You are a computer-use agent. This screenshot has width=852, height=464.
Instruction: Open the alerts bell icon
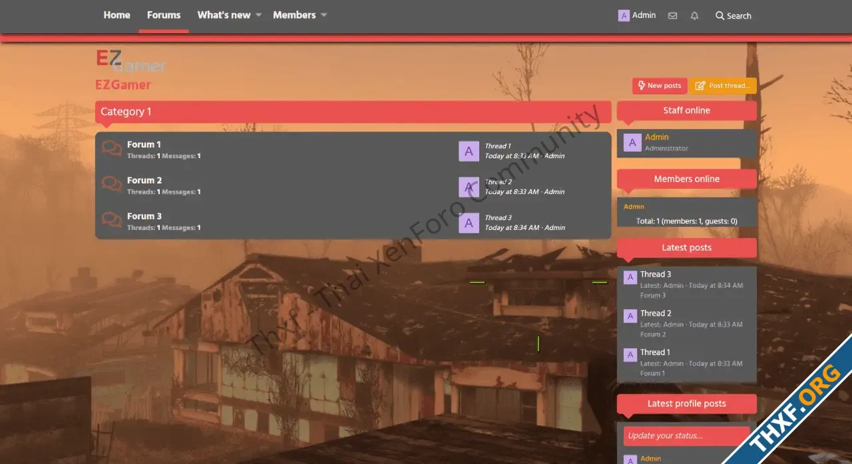point(695,16)
